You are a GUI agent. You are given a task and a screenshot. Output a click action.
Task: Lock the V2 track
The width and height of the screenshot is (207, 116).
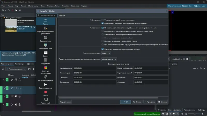pos(19,80)
